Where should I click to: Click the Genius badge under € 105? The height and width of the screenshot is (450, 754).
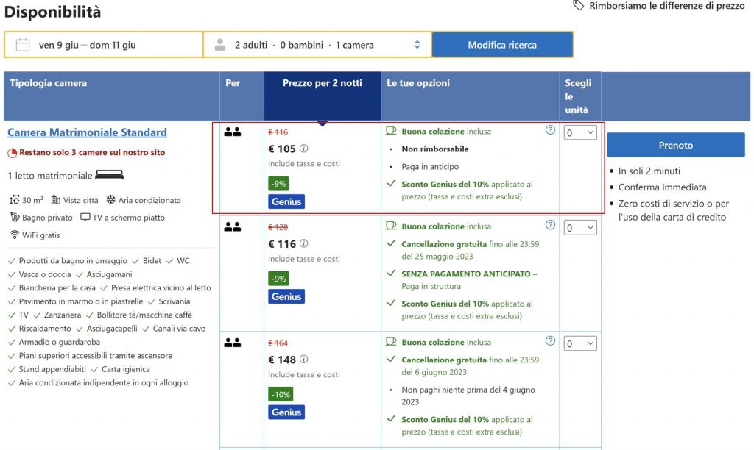click(286, 201)
